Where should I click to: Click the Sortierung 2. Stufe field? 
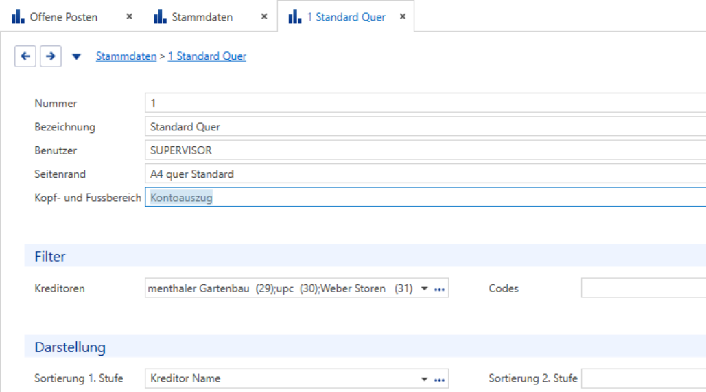click(x=644, y=378)
